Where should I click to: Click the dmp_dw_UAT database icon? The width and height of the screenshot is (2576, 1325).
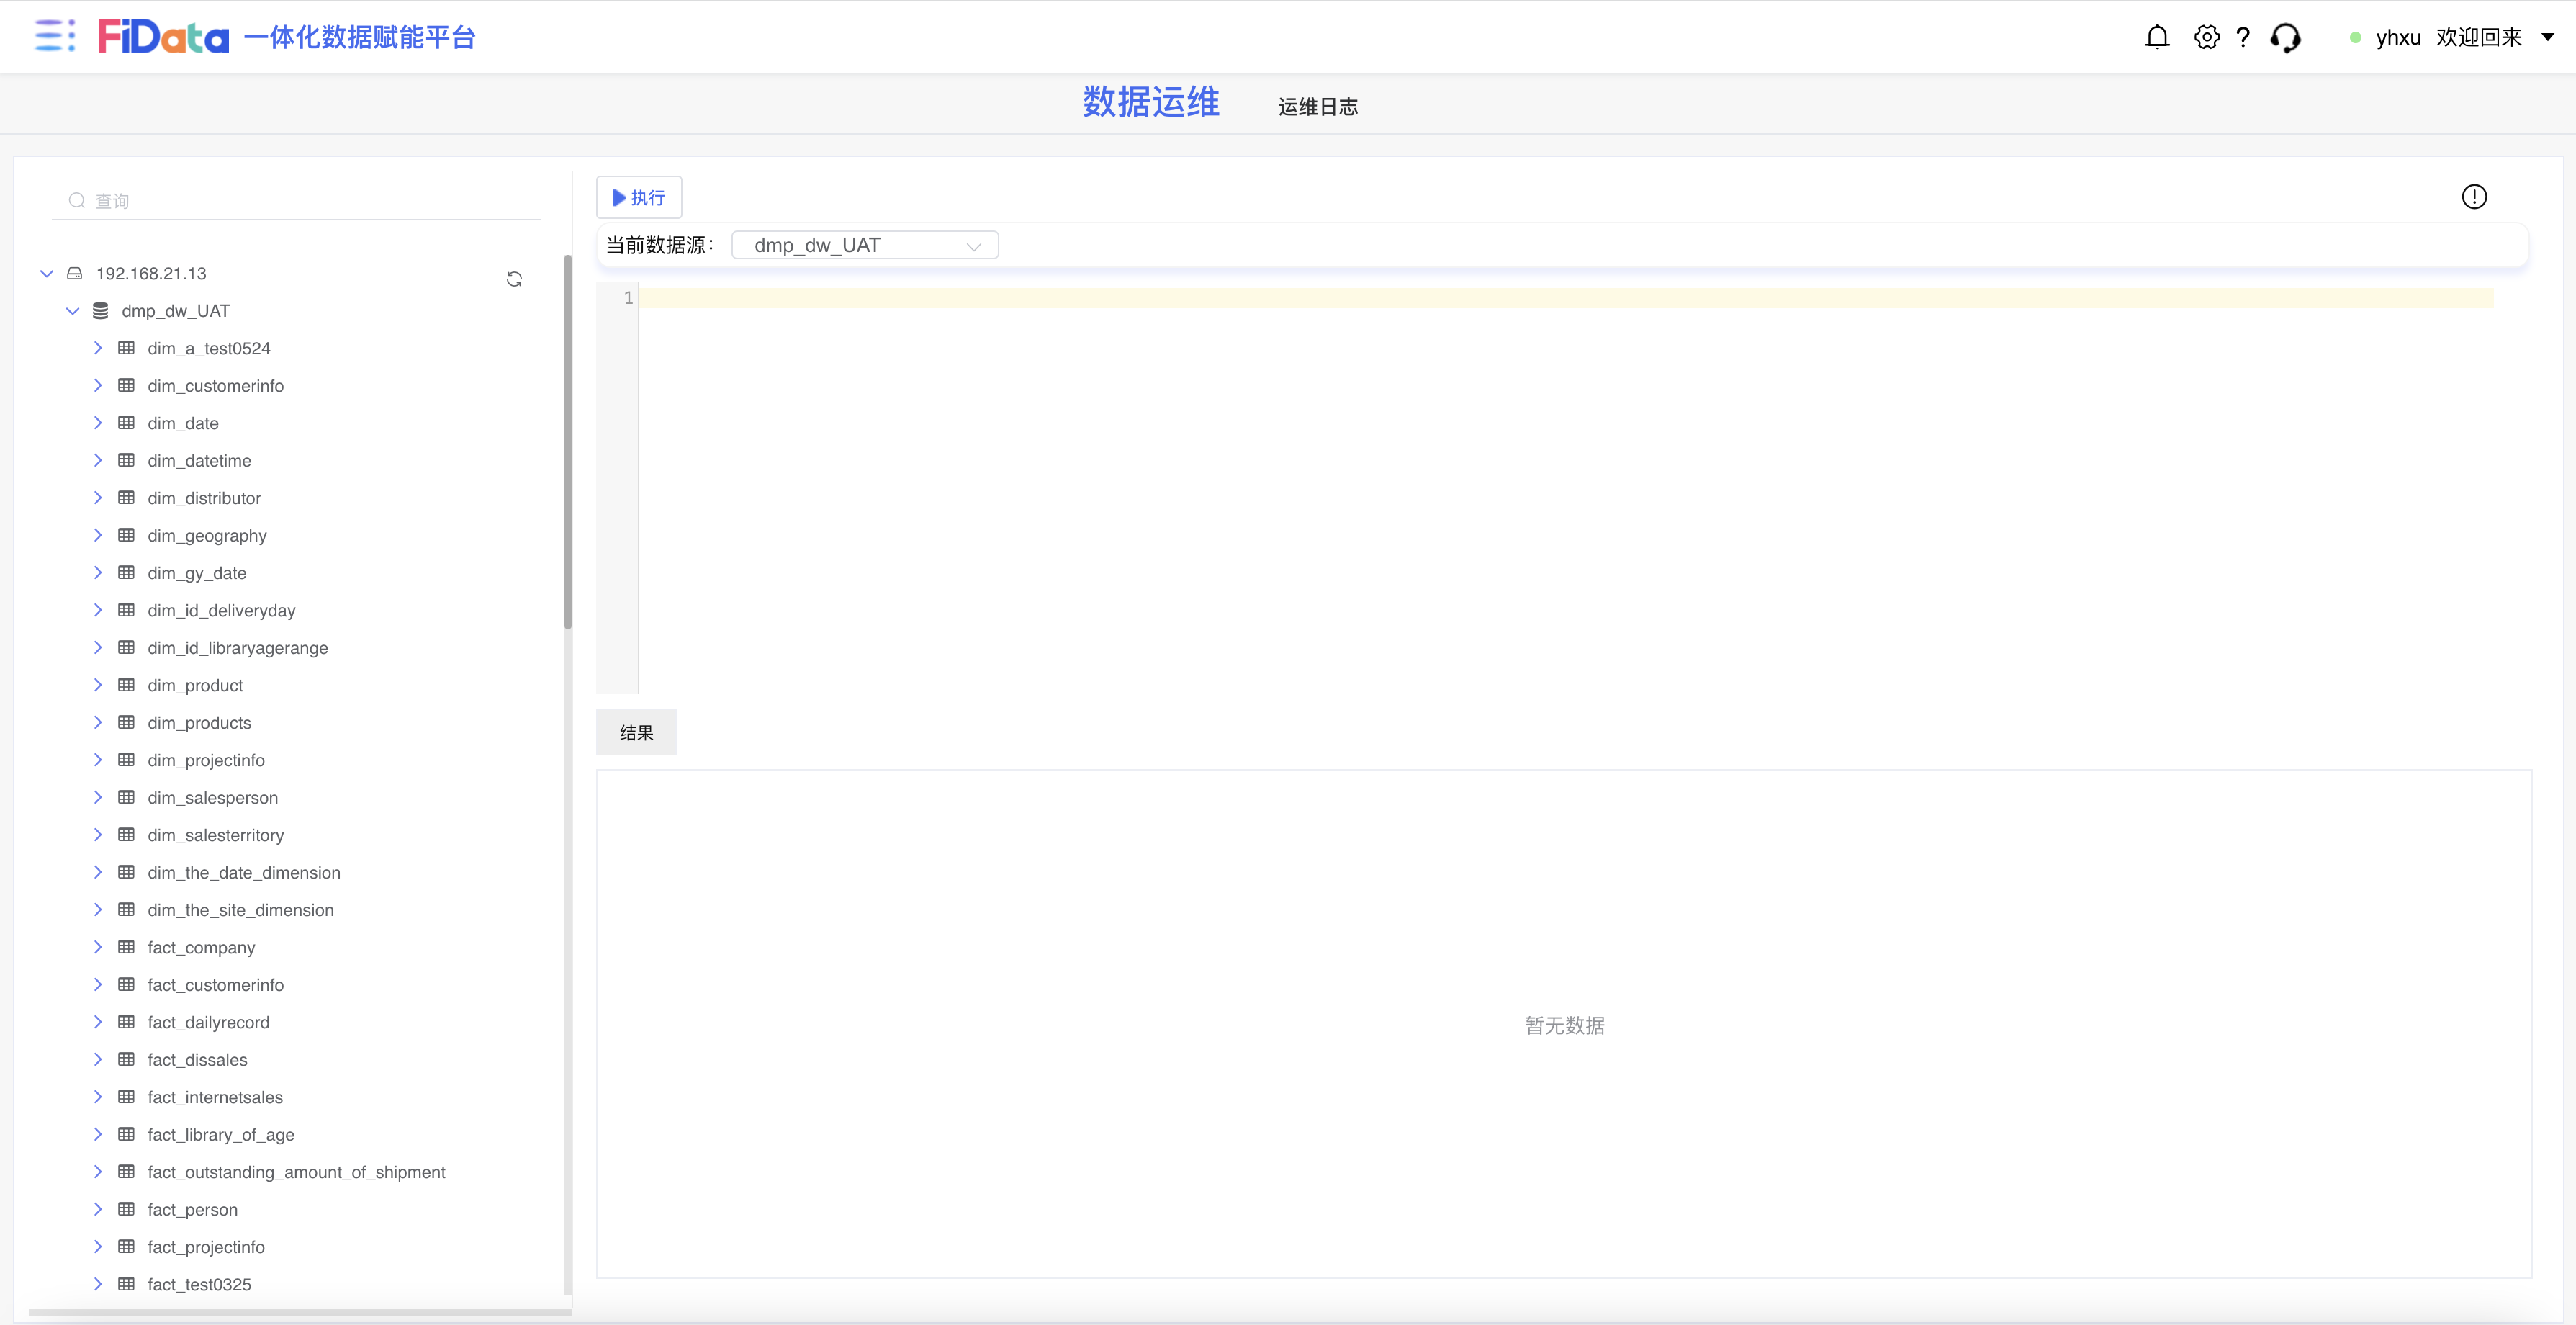(100, 311)
